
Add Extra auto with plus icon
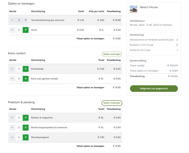[x=26, y=79]
